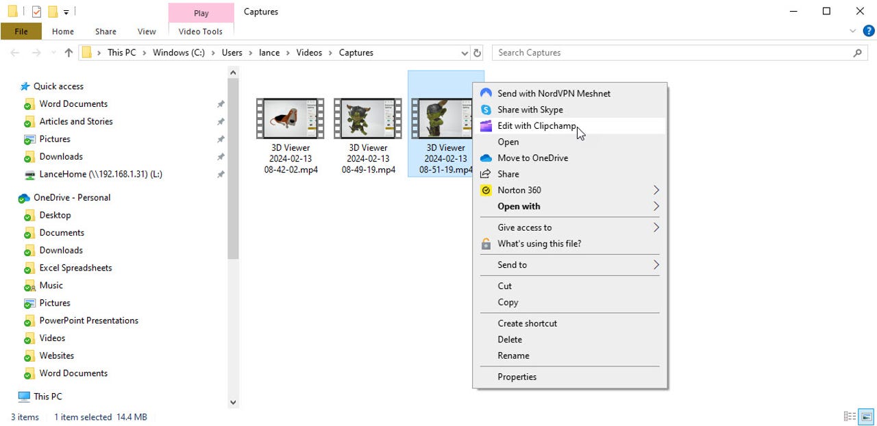
Task: Open Help with the blue question mark
Action: click(868, 31)
